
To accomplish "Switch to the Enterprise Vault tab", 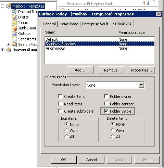I will click(x=95, y=24).
